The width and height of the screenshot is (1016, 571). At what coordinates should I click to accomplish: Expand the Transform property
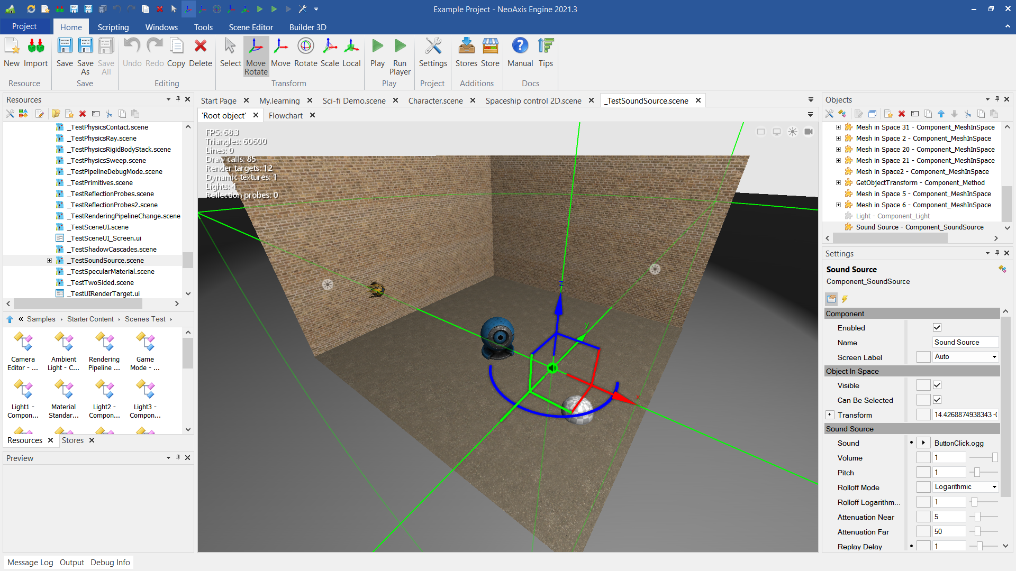click(x=830, y=415)
